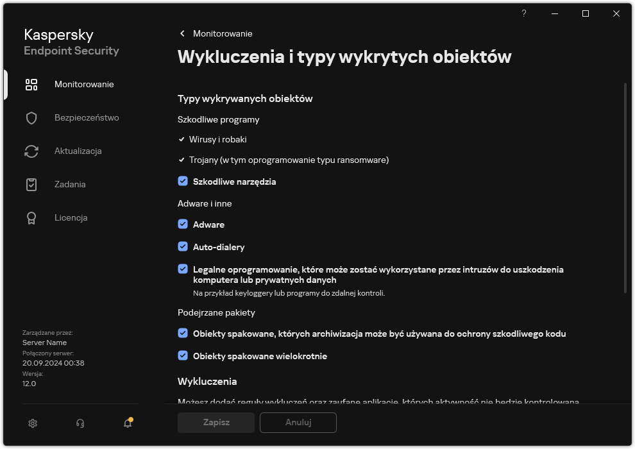
Task: Open the settings gear icon
Action: tap(32, 423)
